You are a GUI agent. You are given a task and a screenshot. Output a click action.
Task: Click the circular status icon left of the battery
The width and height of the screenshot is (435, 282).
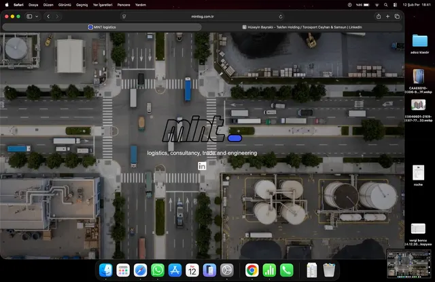click(x=349, y=5)
